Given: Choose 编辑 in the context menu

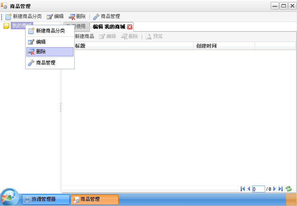Looking at the screenshot, I should click(50, 42).
